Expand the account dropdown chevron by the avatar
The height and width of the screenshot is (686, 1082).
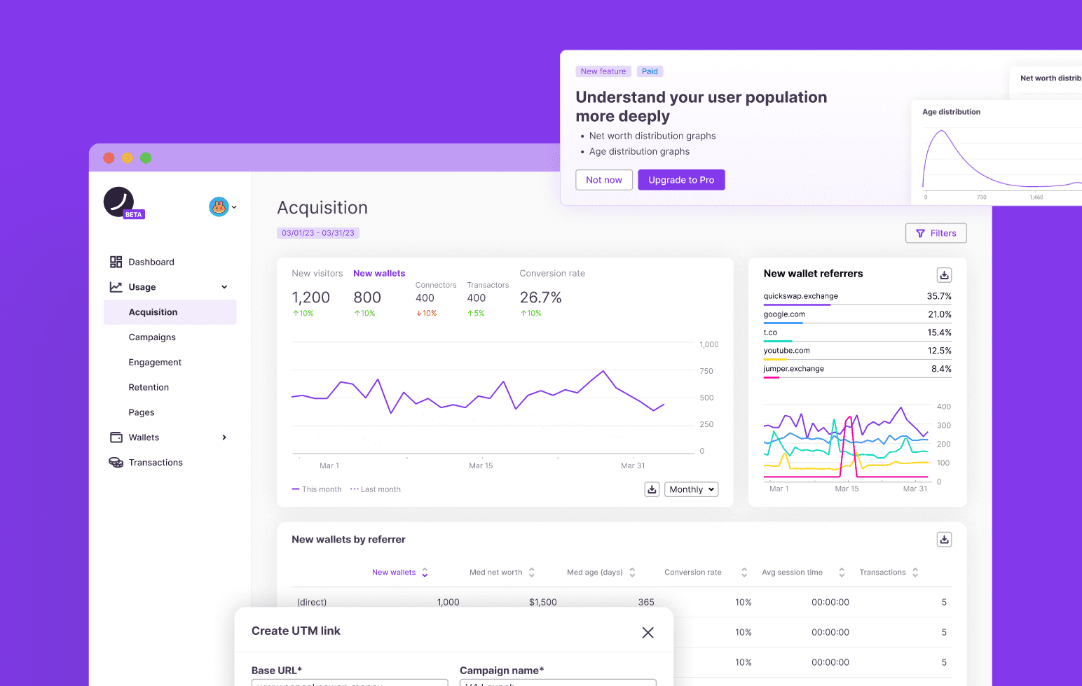pos(234,207)
